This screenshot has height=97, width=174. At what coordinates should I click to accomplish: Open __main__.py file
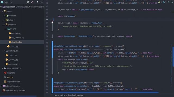(x=13, y=60)
